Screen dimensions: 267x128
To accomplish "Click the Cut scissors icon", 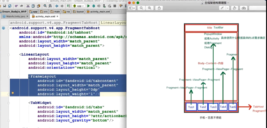I will (28, 6).
